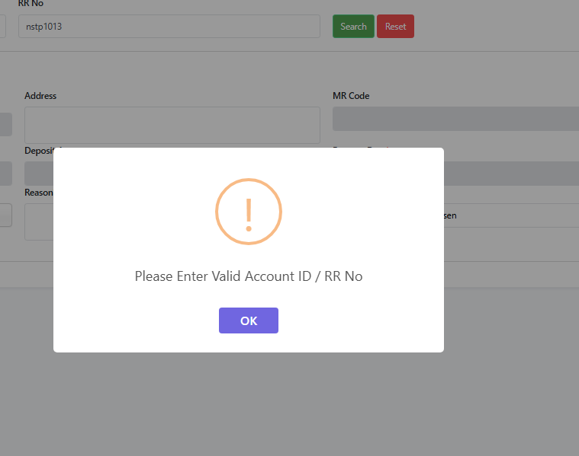Click the grey field under the Deposit label

click(38, 174)
